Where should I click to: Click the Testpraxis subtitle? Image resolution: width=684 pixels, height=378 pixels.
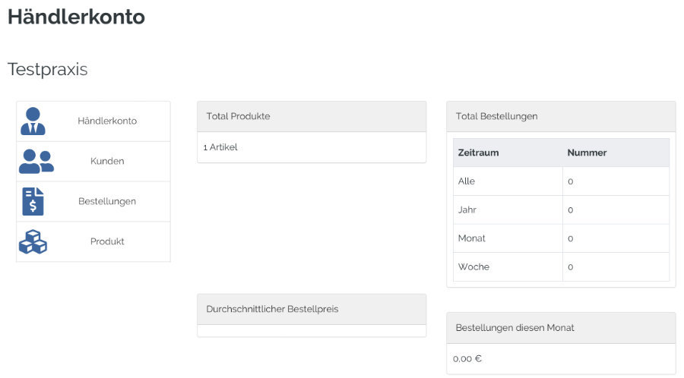48,69
